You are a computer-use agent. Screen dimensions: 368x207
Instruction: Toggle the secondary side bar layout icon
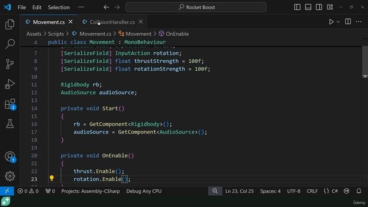coord(319,7)
